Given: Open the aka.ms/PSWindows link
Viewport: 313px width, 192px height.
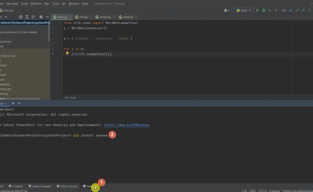Looking at the screenshot, I should tap(127, 125).
